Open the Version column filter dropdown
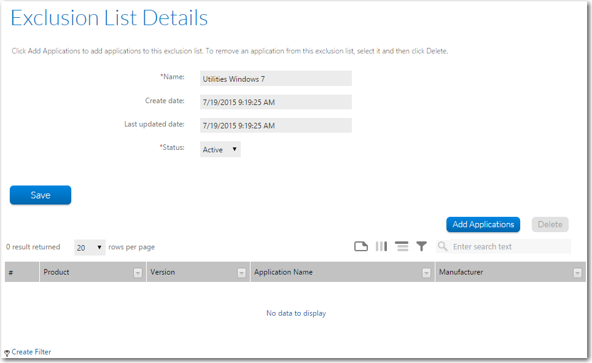The height and width of the screenshot is (363, 592). [x=241, y=273]
